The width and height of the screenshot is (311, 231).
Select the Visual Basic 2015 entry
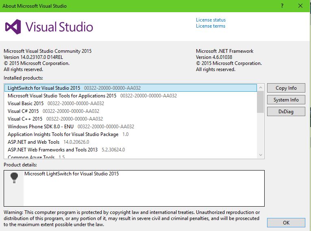tap(130, 104)
